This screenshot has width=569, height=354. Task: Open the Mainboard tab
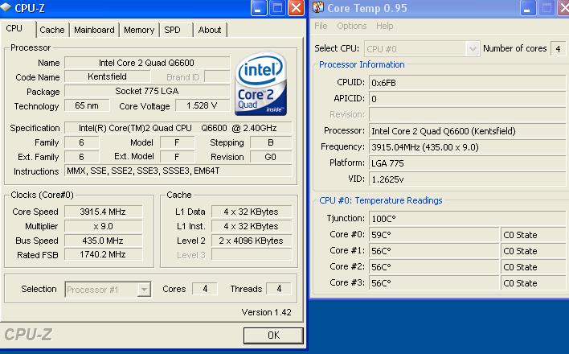click(x=94, y=30)
